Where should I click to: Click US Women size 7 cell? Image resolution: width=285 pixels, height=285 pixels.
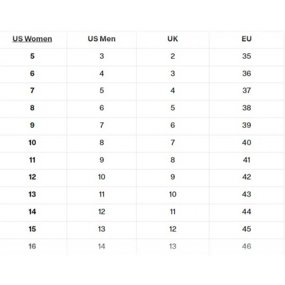coord(32,90)
